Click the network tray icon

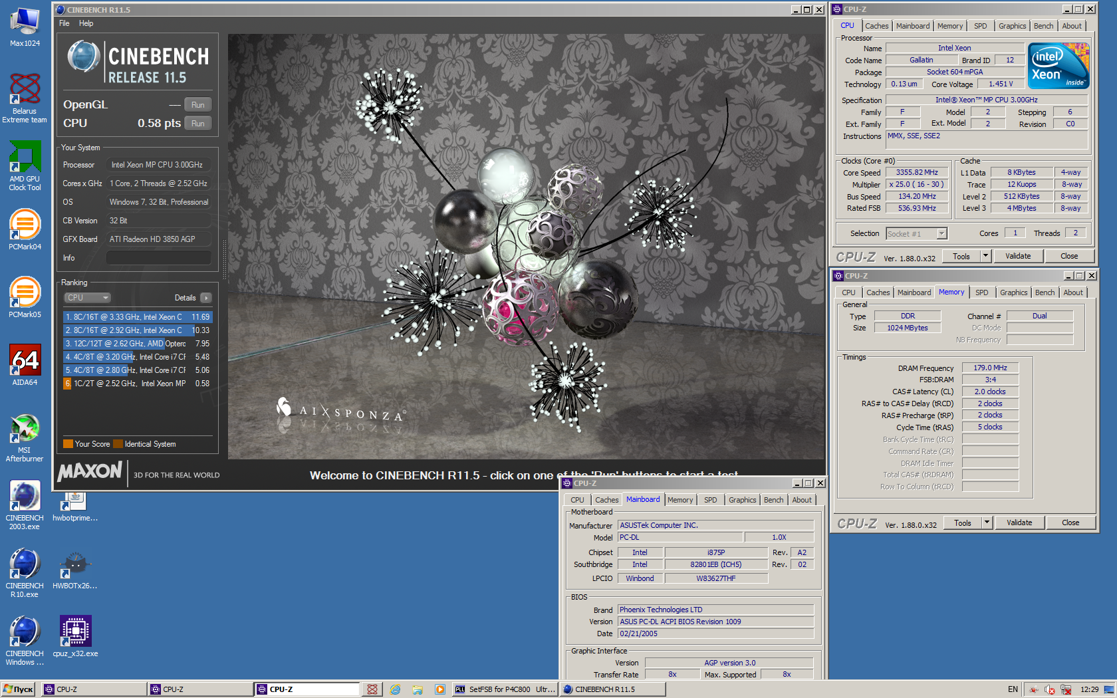[1066, 689]
